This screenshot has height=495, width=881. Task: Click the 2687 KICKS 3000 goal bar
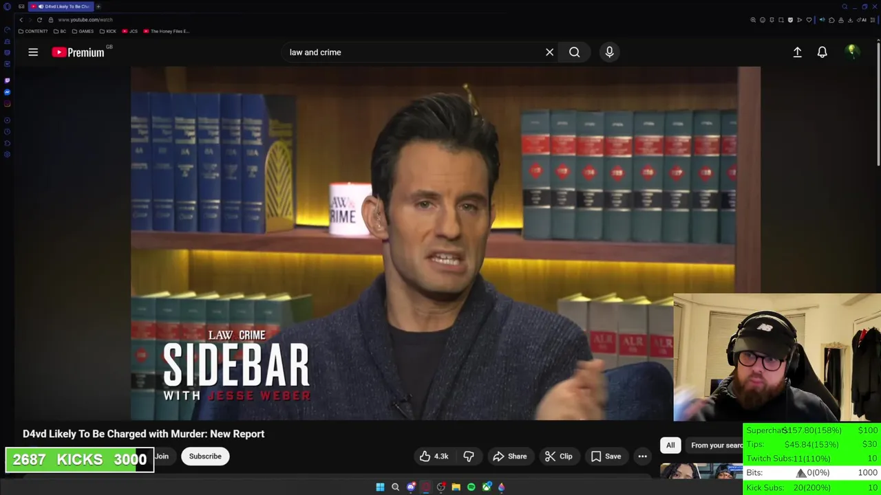pyautogui.click(x=80, y=460)
